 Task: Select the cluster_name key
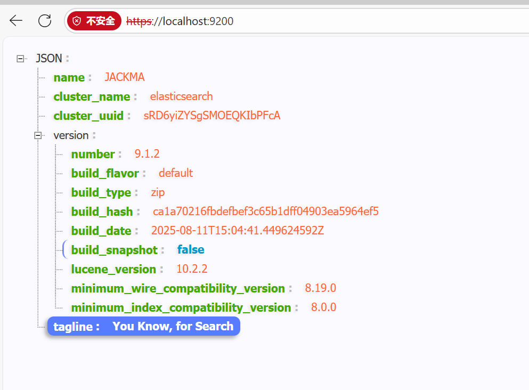92,97
